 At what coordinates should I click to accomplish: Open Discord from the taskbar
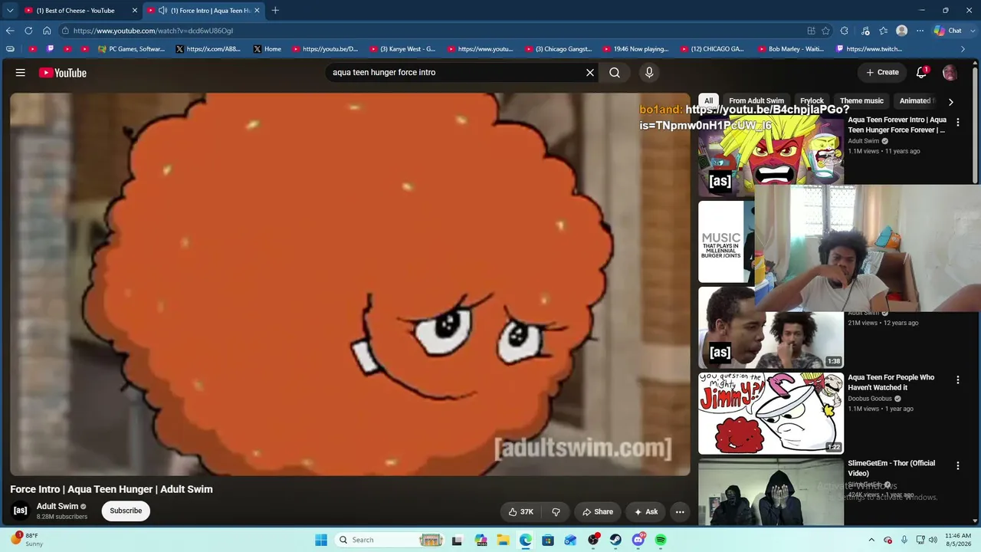point(638,540)
